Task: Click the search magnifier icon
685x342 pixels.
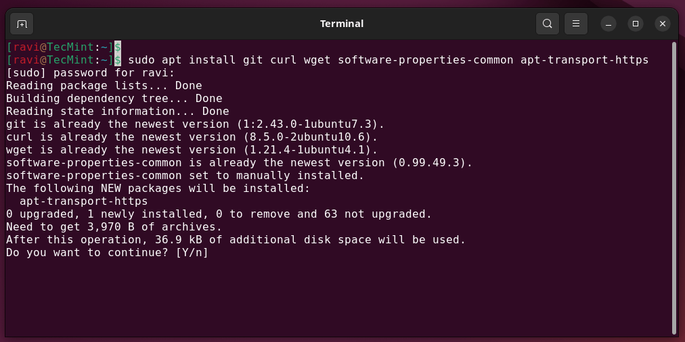Action: click(547, 24)
